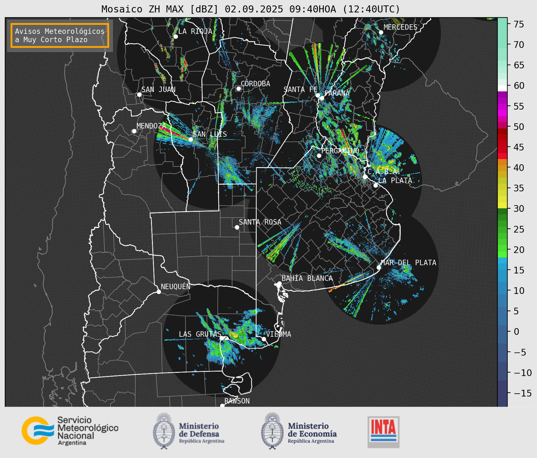Select the Rawson city marker
Image resolution: width=537 pixels, height=458 pixels.
pos(222,405)
